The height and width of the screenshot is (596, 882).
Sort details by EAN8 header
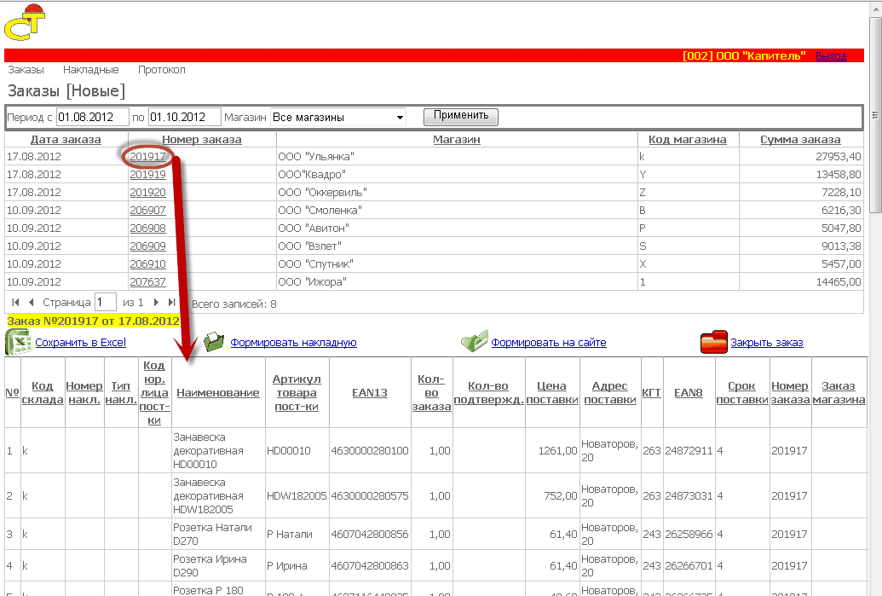tap(689, 393)
